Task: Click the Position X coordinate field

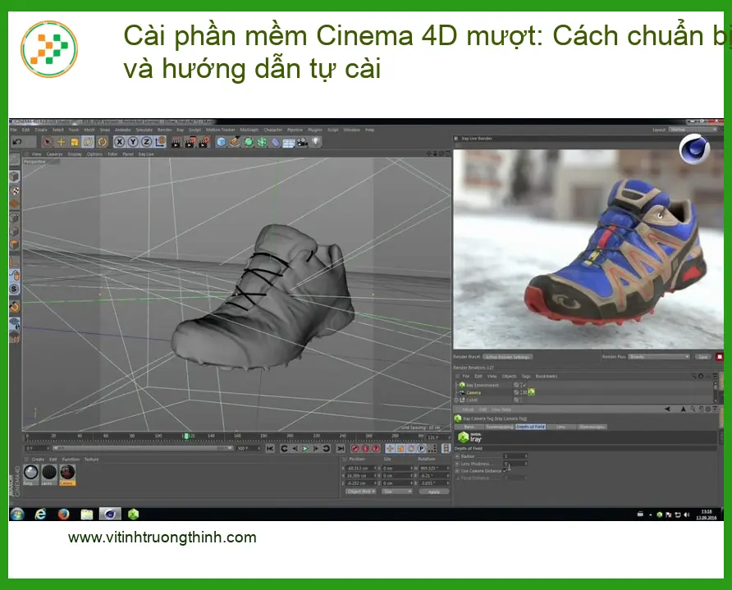Action: (x=362, y=469)
